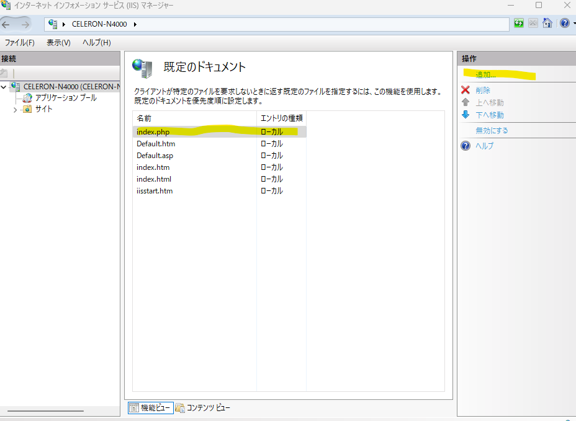Select アプリケーション プール tree item
Viewport: 576px width, 421px height.
tap(66, 97)
